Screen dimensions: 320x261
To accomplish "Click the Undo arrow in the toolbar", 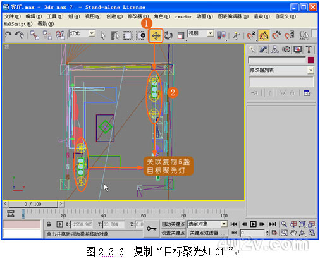I will coord(8,35).
